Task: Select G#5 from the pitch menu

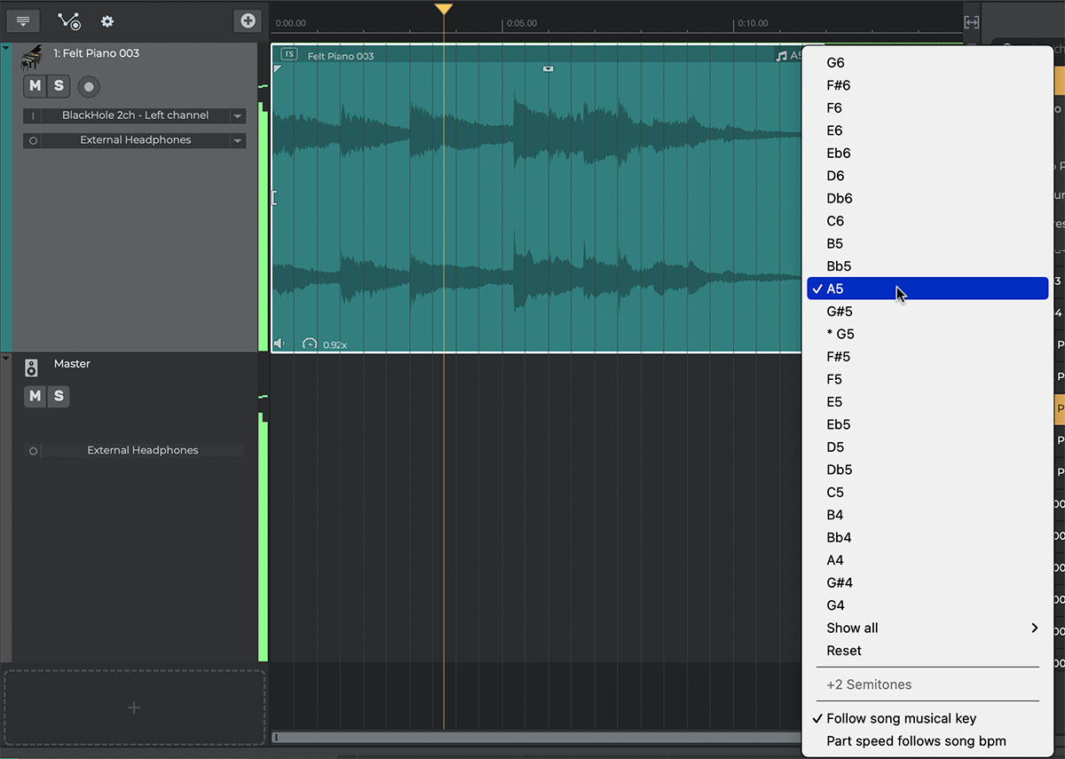Action: pyautogui.click(x=840, y=312)
